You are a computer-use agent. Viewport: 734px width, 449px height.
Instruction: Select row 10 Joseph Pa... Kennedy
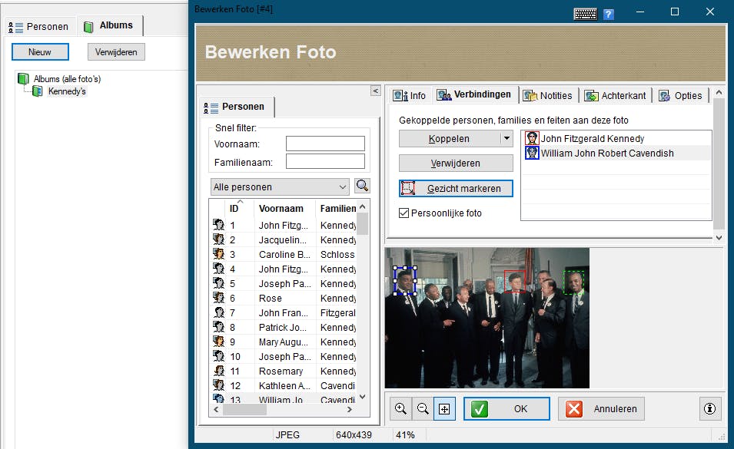point(283,356)
